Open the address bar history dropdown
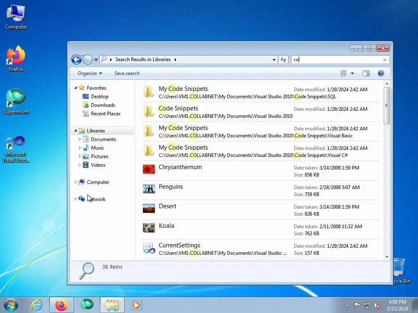This screenshot has height=313, width=418. [274, 60]
